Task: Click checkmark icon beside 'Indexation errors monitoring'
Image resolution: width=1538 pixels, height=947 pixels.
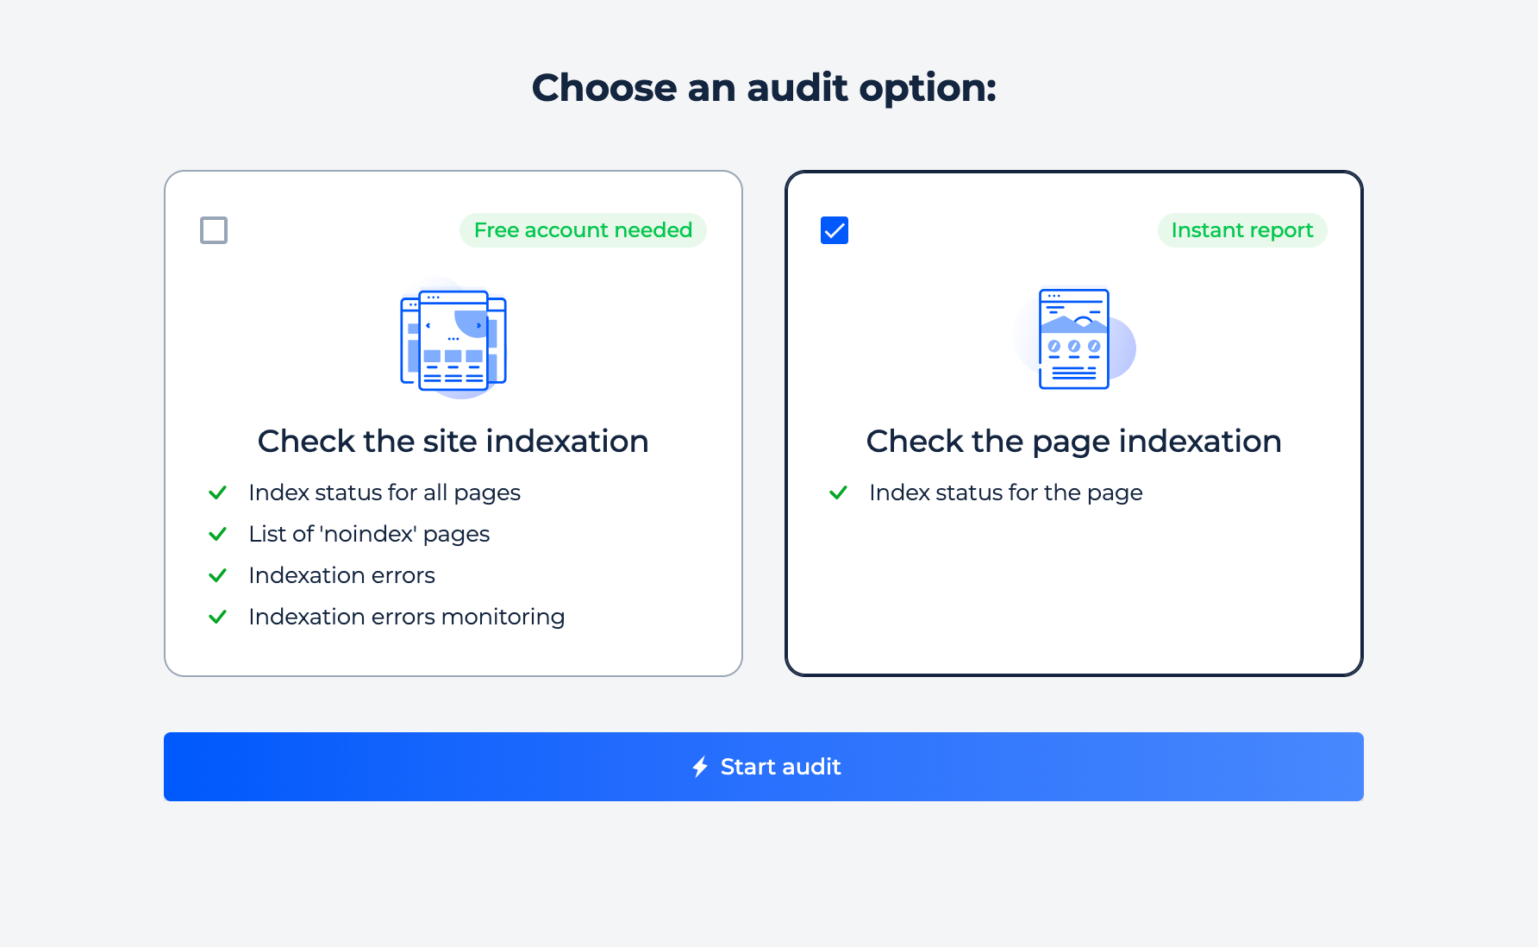Action: pos(217,617)
